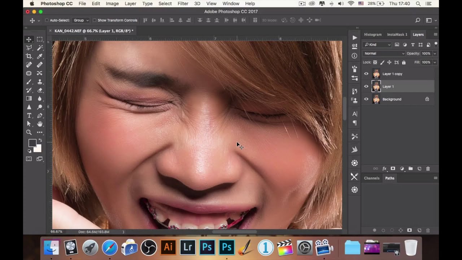Pick the Clone Stamp tool

[x=40, y=82]
